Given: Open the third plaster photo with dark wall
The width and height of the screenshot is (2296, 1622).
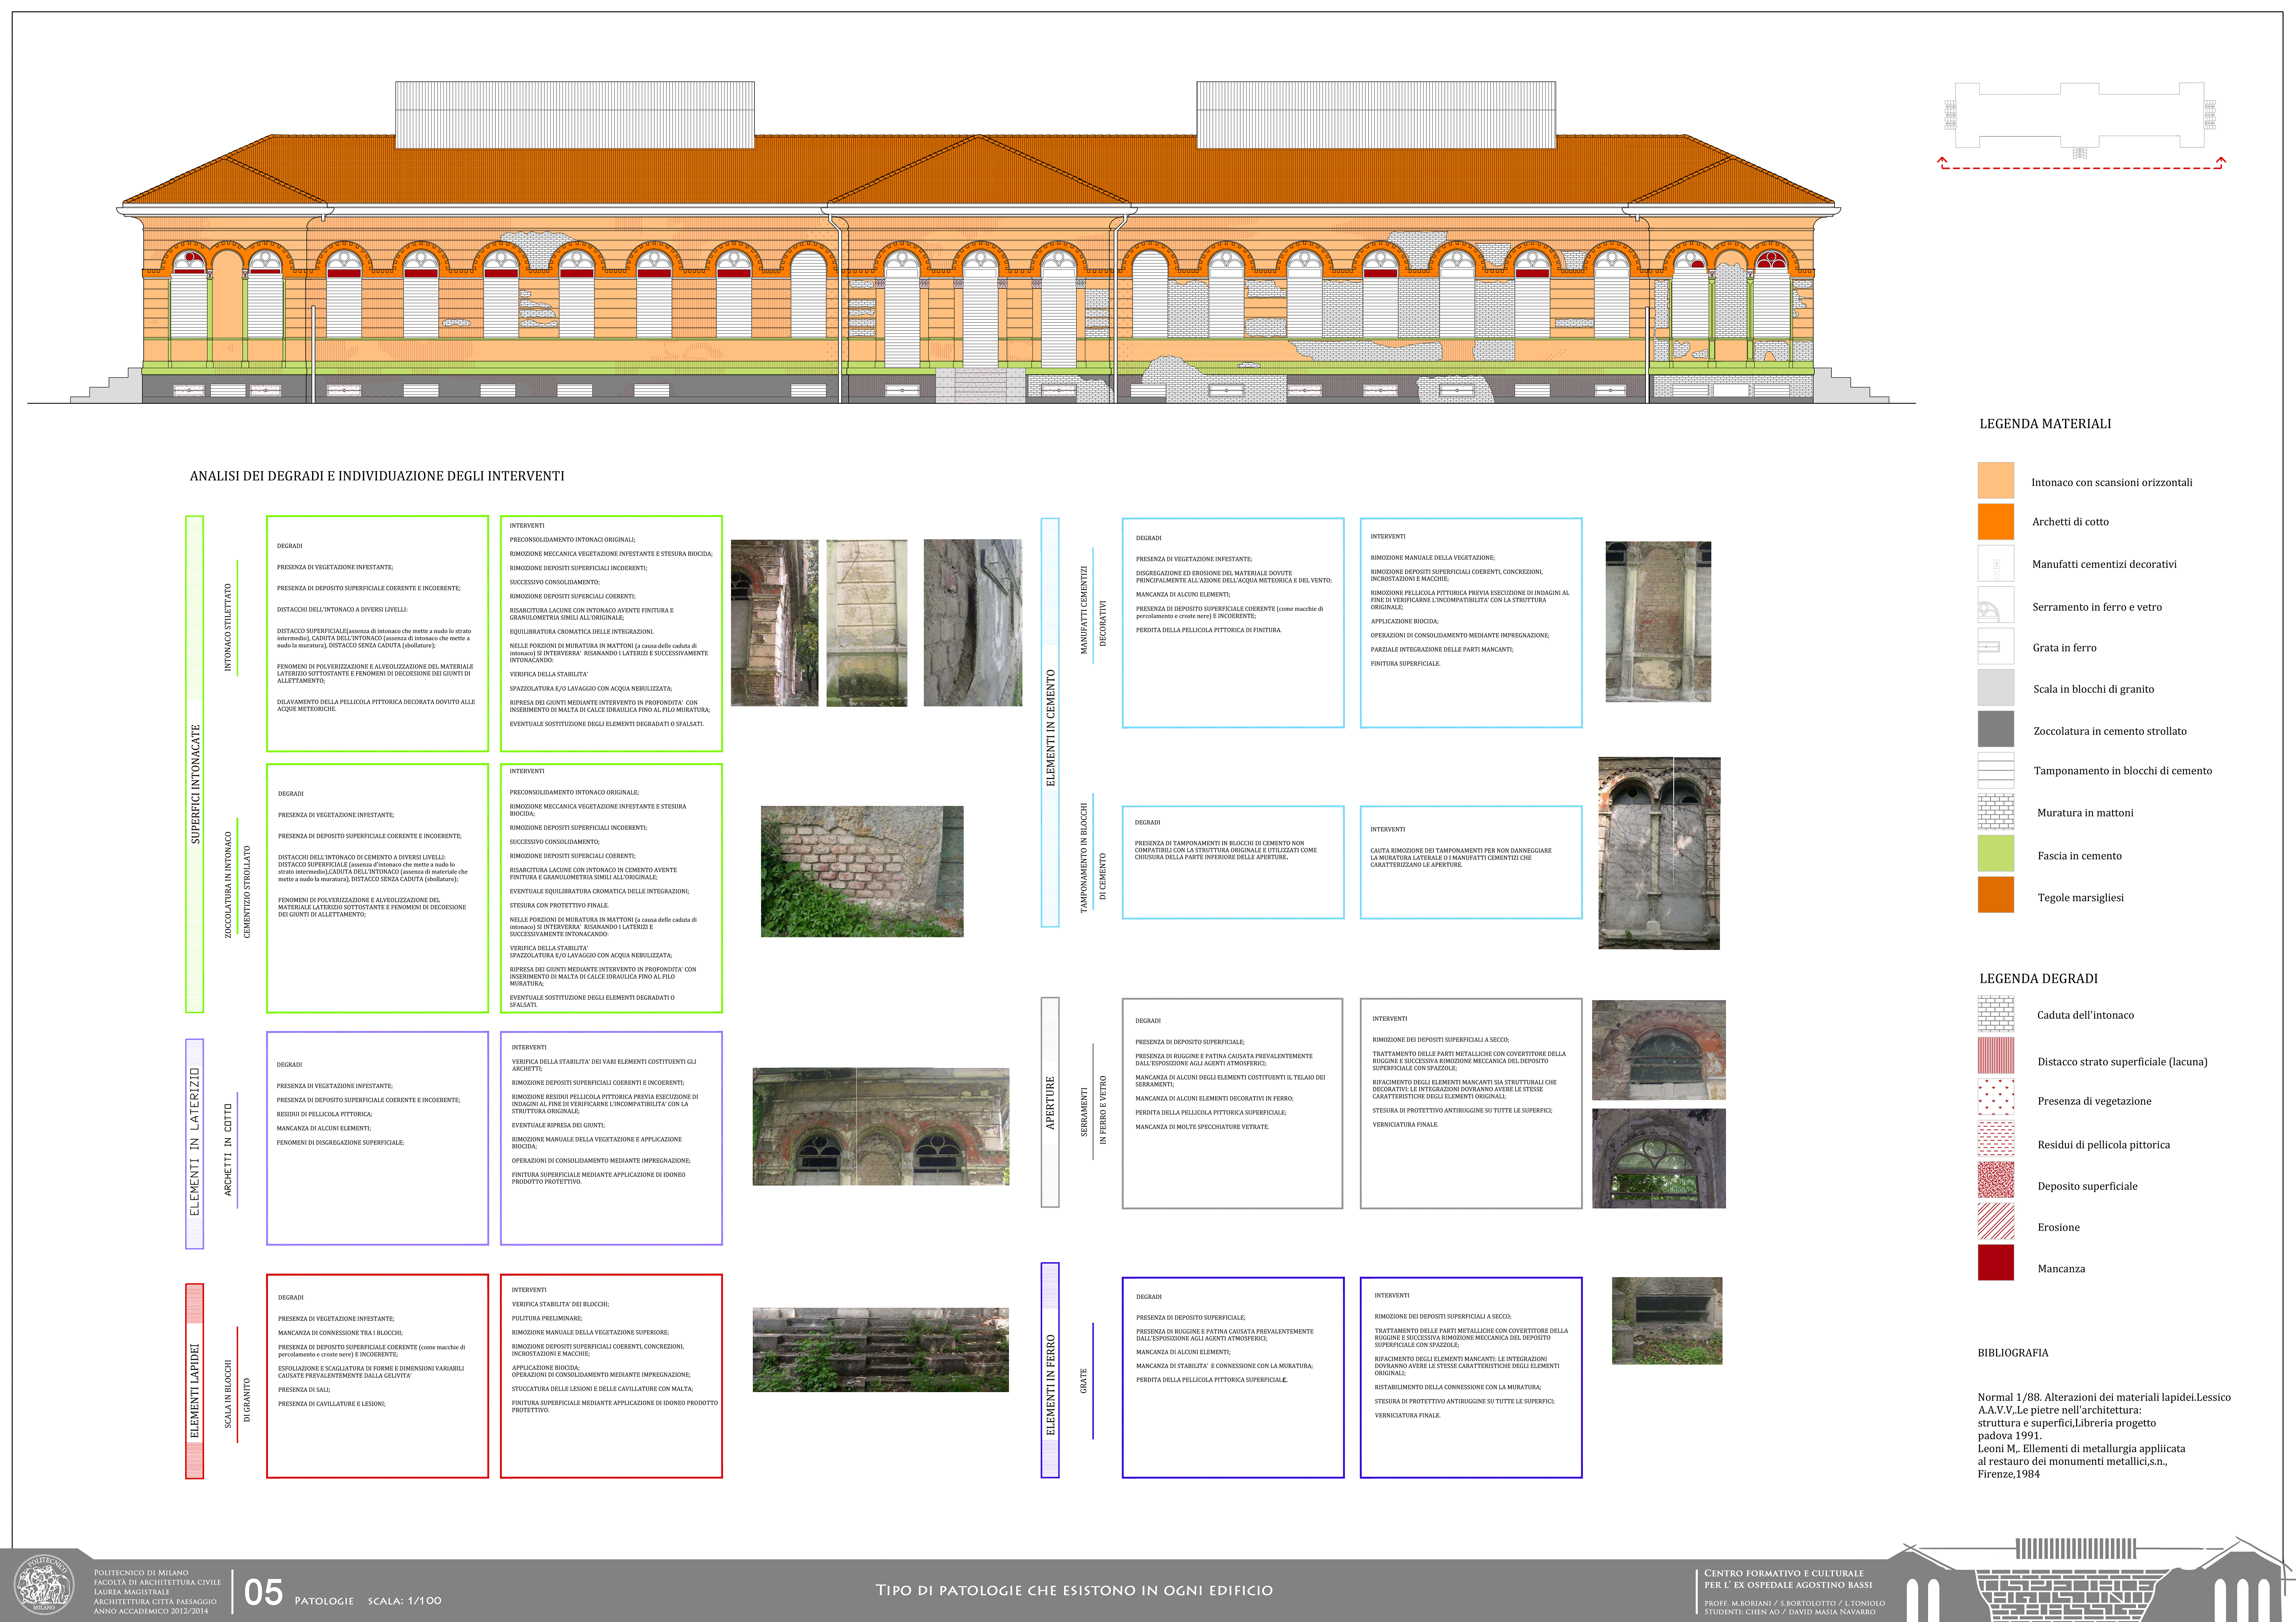Looking at the screenshot, I should pyautogui.click(x=973, y=623).
